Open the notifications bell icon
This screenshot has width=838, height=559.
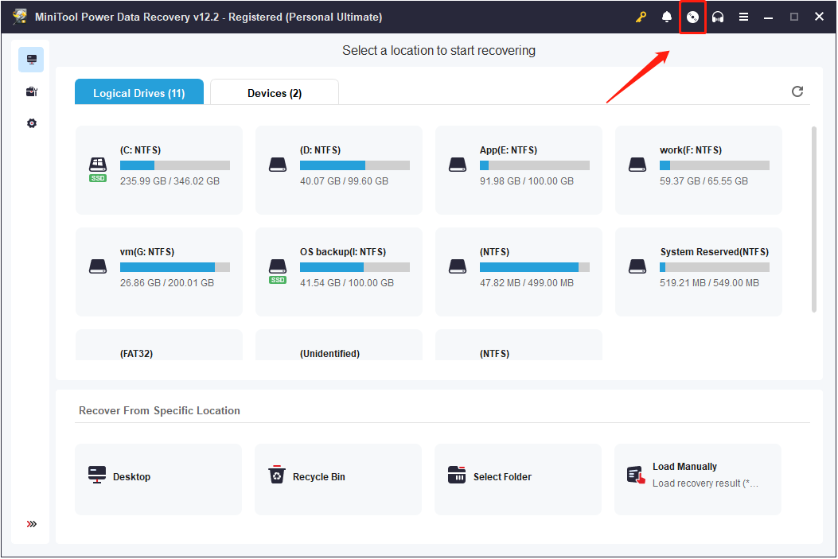tap(666, 17)
